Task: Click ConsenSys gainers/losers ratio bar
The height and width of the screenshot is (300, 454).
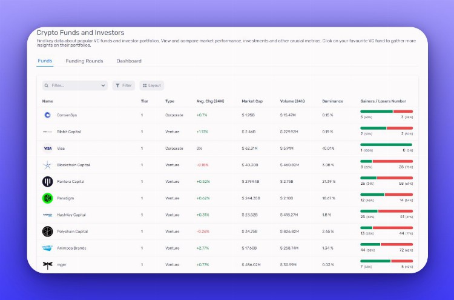Action: pyautogui.click(x=386, y=112)
